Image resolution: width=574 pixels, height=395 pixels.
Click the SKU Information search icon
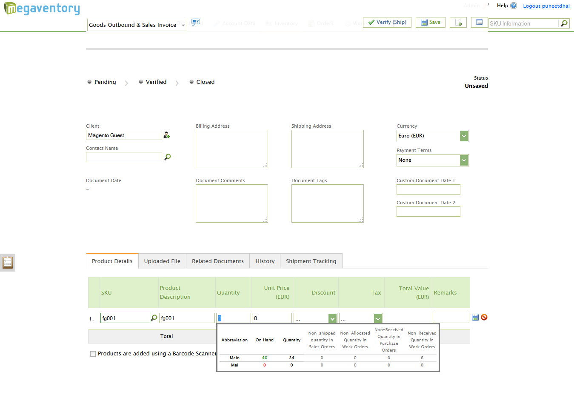[x=564, y=23]
